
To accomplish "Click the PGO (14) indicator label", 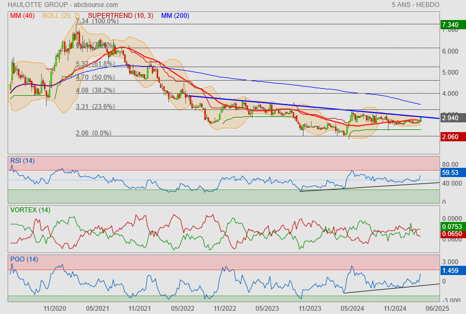I will coord(24,259).
